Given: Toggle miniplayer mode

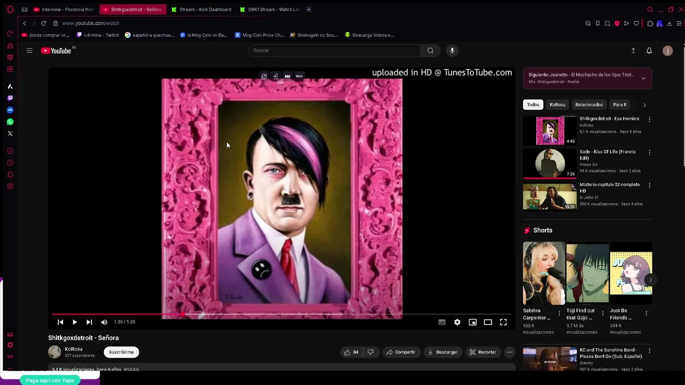Looking at the screenshot, I should tap(473, 322).
